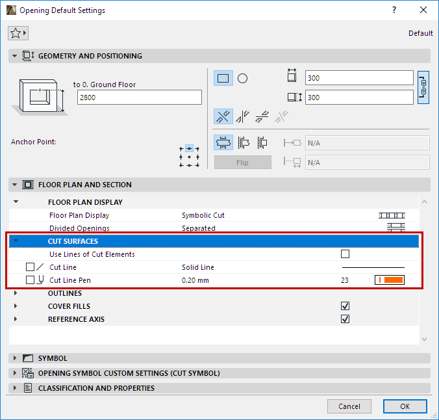Screen dimensions: 439x420
Task: Choose horizontal opening alignment icon
Action: pos(262,116)
